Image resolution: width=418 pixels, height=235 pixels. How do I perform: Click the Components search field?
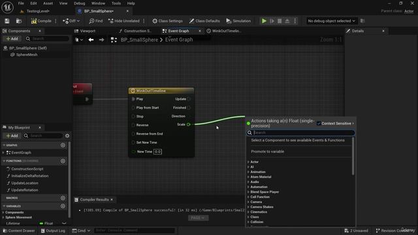pos(48,39)
